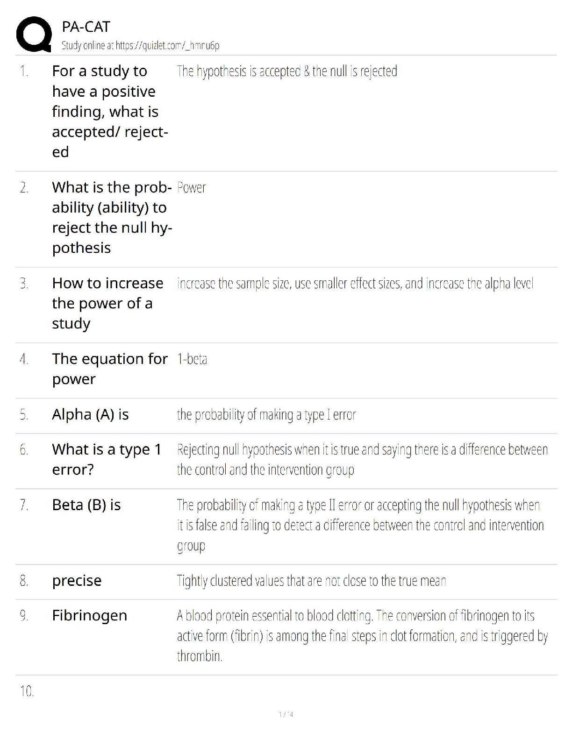572x740 pixels.
Task: Click the PA-CAT document title
Action: [86, 27]
